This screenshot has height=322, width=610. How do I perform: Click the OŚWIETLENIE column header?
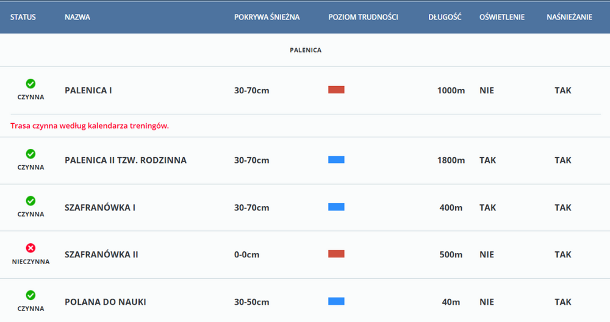pos(502,17)
